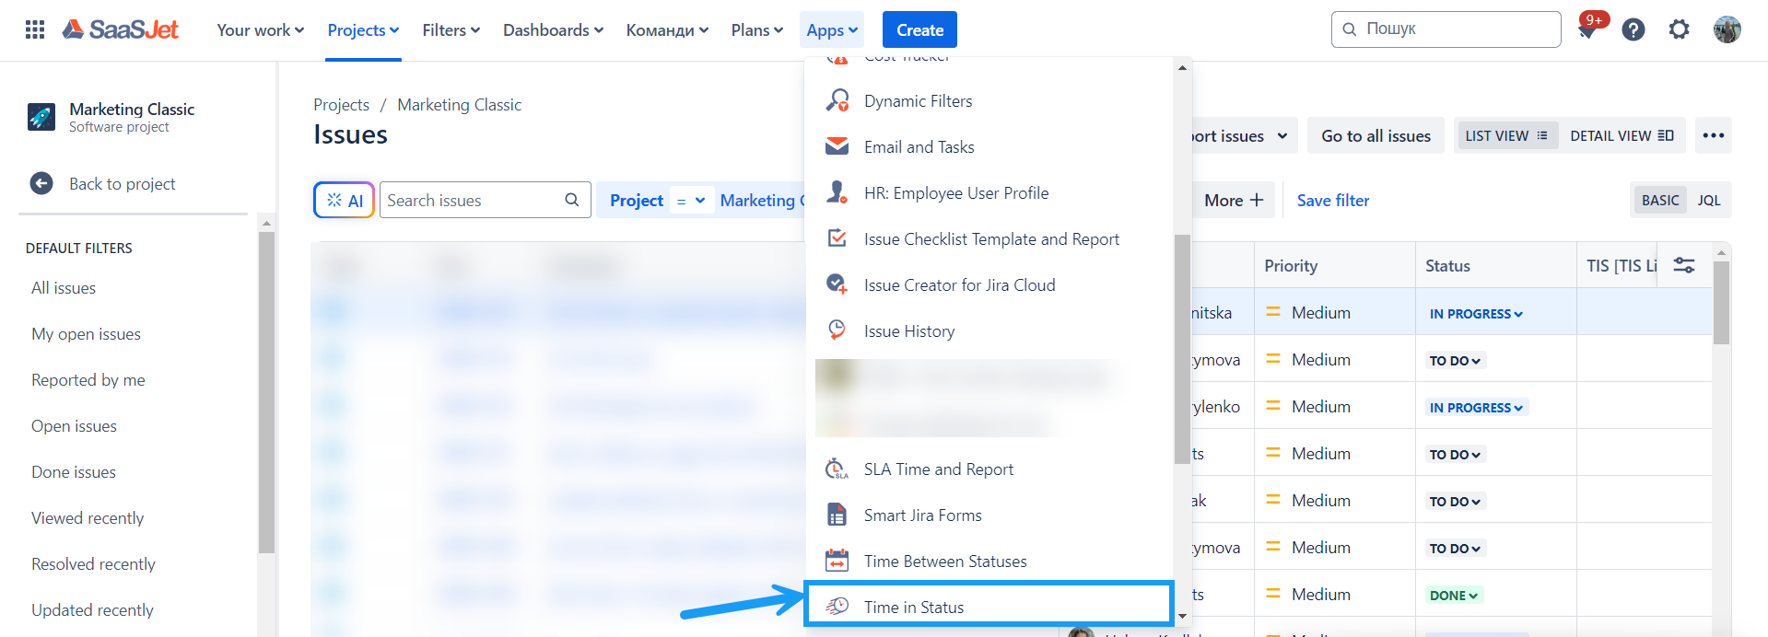Image resolution: width=1768 pixels, height=637 pixels.
Task: Open the Reported by me filter
Action: coord(88,379)
